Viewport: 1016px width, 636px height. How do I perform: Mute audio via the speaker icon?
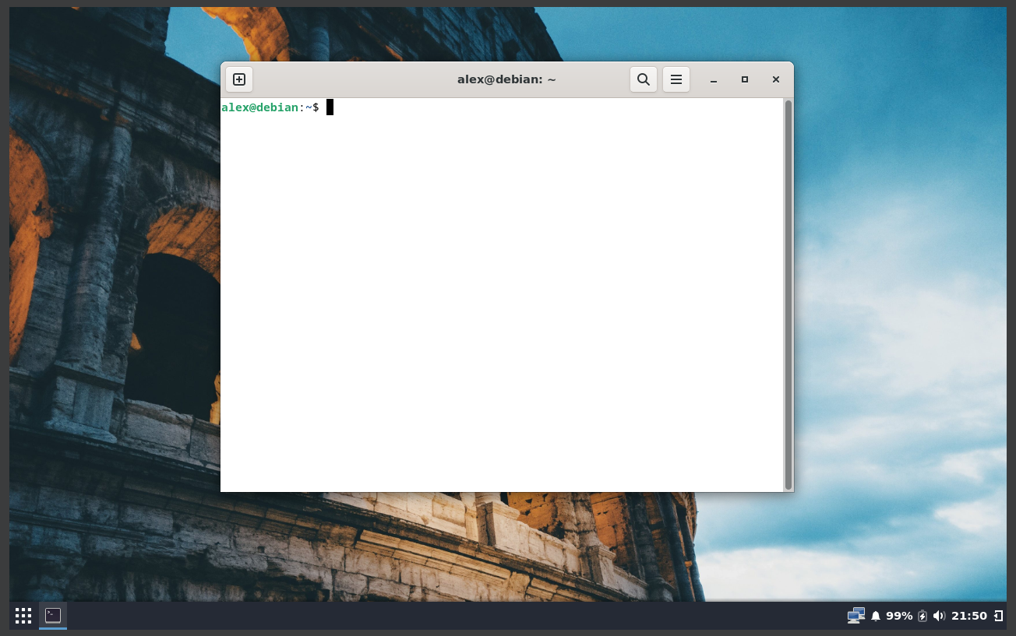939,615
